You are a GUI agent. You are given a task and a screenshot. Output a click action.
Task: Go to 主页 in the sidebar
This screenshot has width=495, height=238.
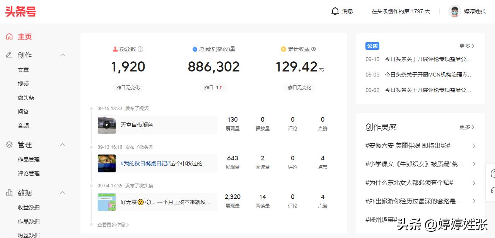coord(25,37)
